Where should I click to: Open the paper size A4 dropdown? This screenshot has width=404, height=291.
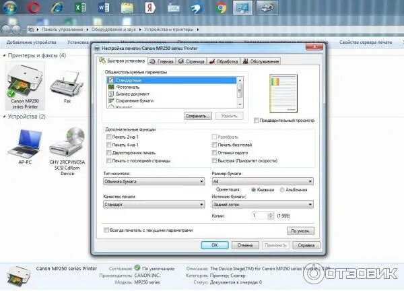click(263, 181)
